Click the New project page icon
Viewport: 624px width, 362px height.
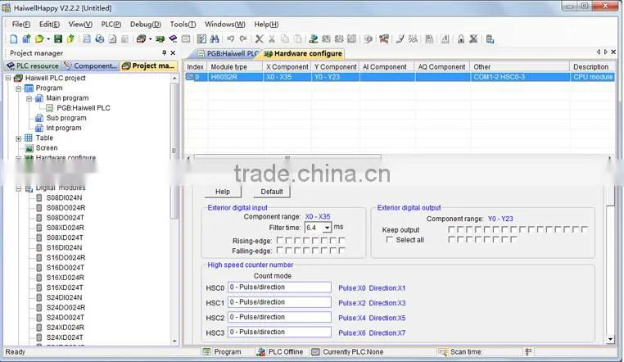click(x=14, y=39)
